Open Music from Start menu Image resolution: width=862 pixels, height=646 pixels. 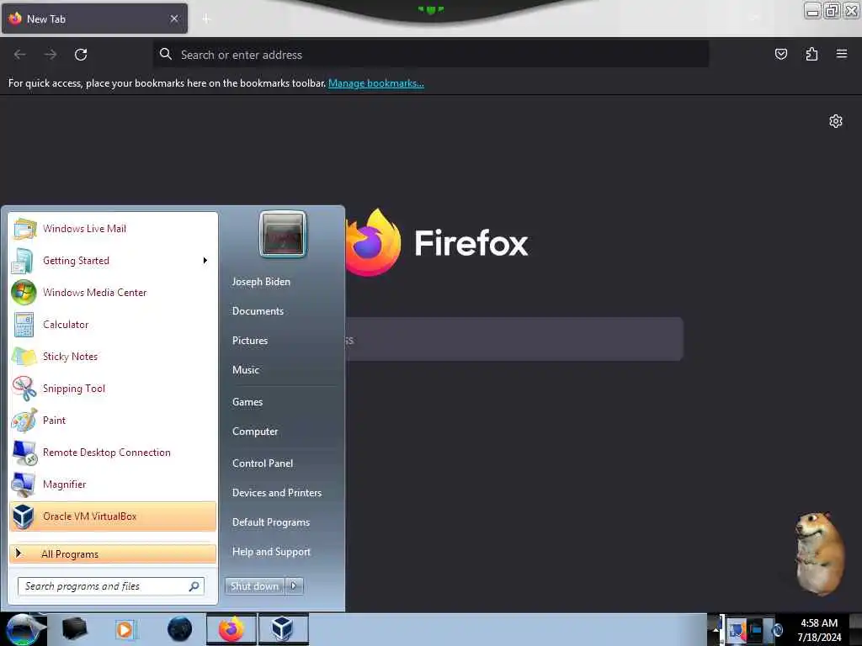click(x=246, y=370)
